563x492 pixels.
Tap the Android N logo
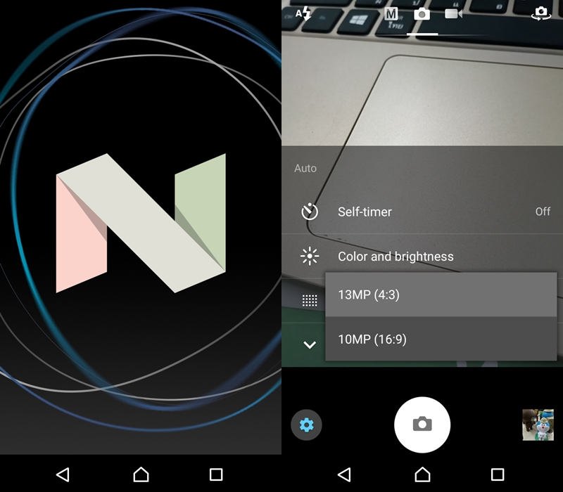pyautogui.click(x=141, y=223)
